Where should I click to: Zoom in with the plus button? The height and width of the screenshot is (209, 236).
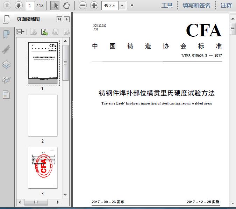(x=94, y=6)
